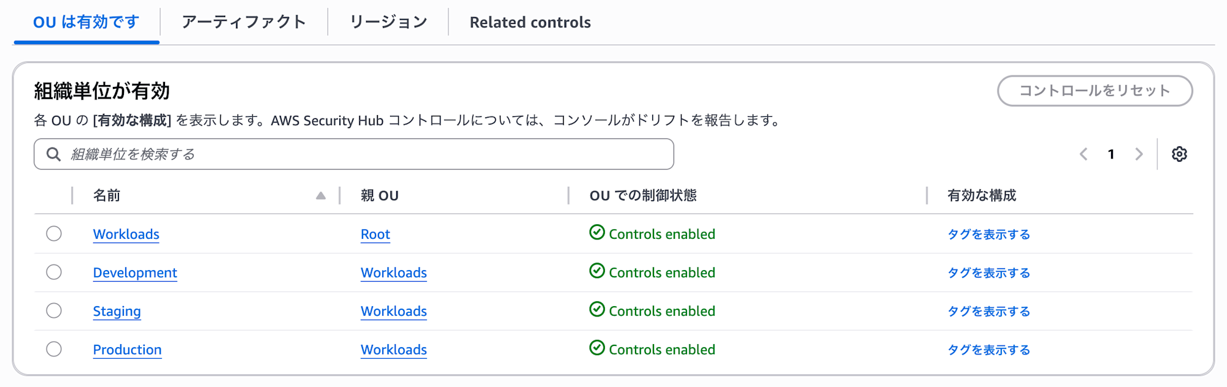Open the Root parent OU link
This screenshot has width=1227, height=387.
pos(375,233)
